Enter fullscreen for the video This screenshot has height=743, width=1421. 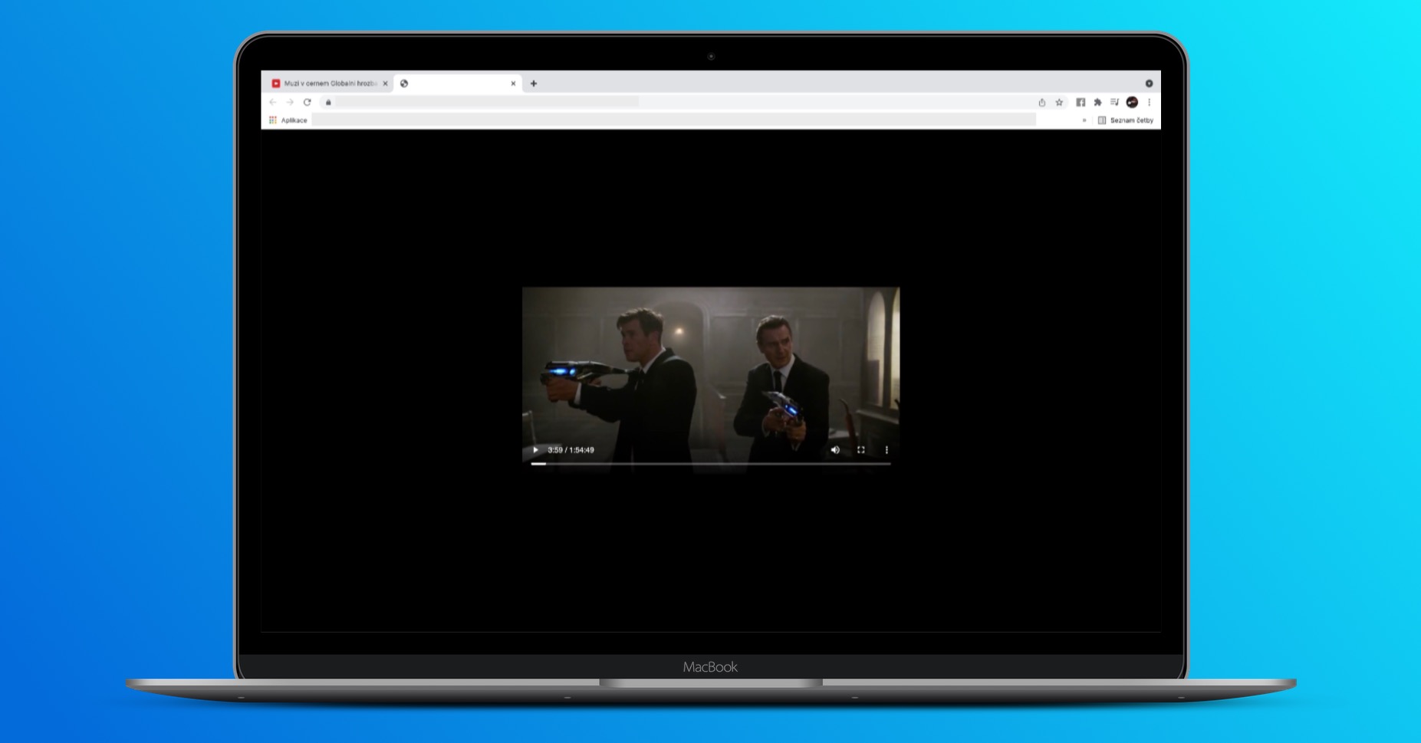pyautogui.click(x=861, y=450)
